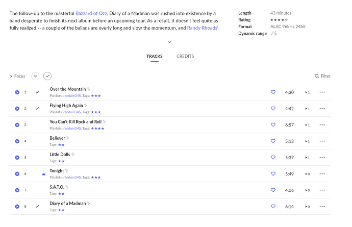Play track 8 Diary of a Madman
Viewport: 352px width, 227px height.
click(x=17, y=207)
